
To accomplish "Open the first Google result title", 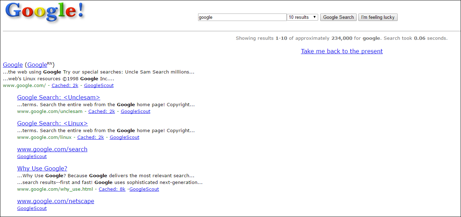I will [x=13, y=65].
